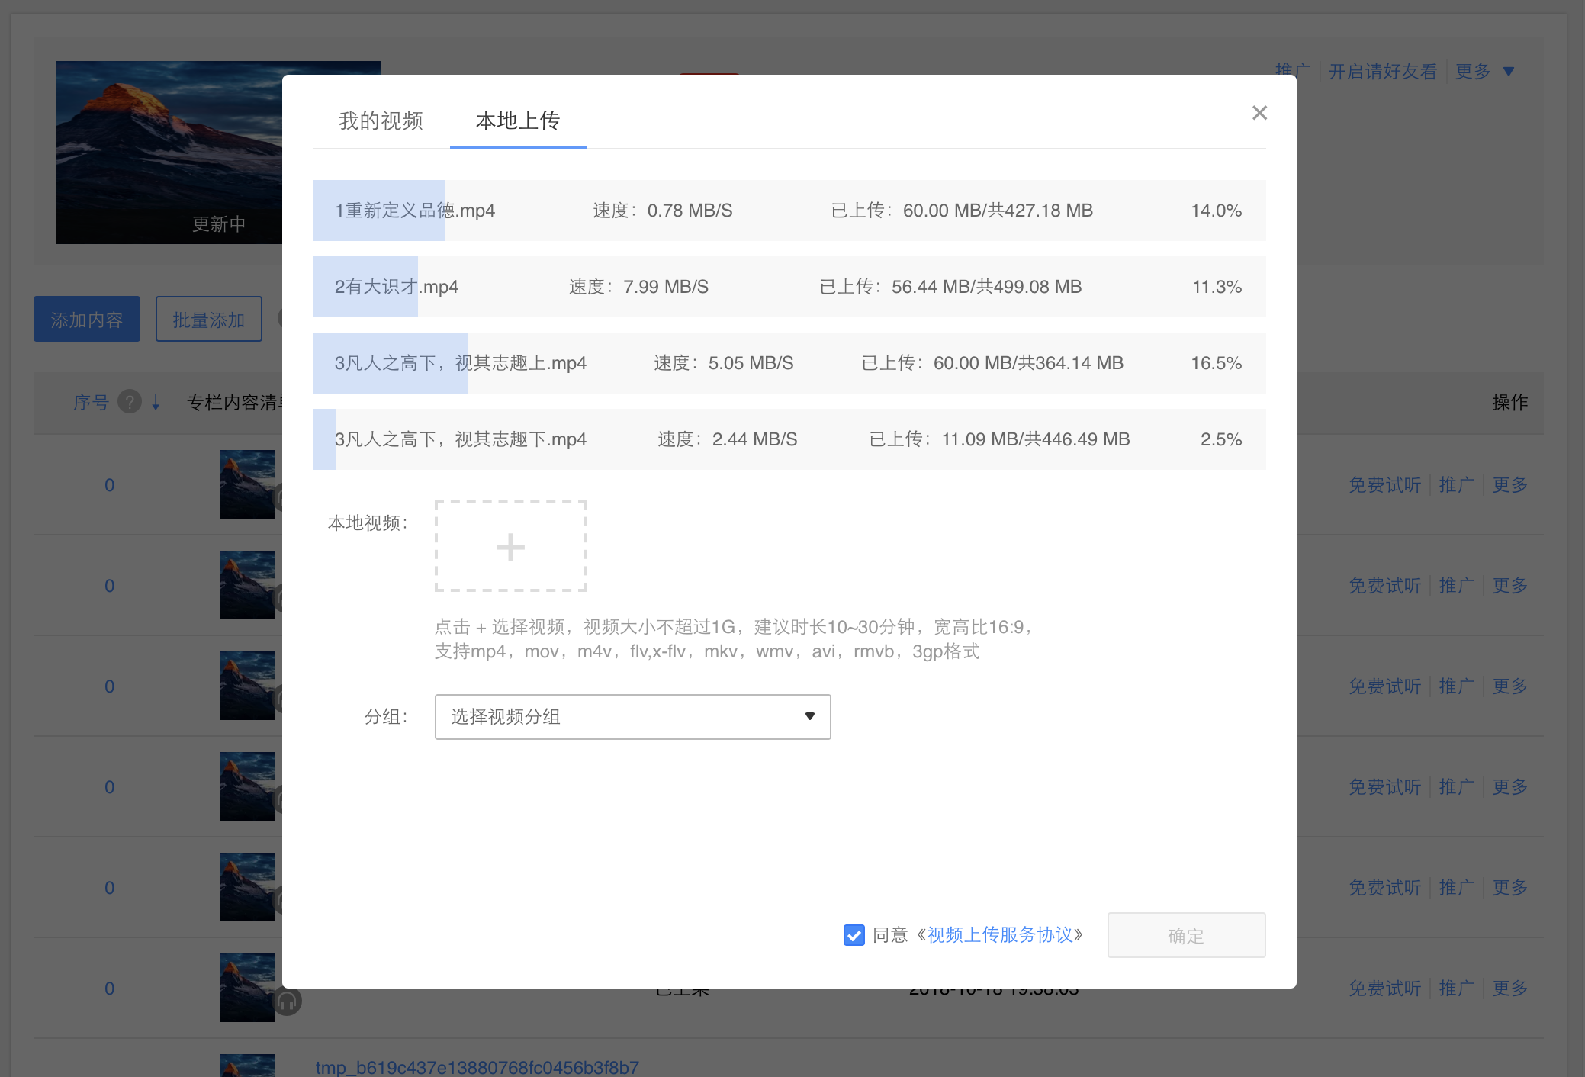This screenshot has width=1585, height=1077.
Task: Click the headphone audio icon in sixth row
Action: pyautogui.click(x=288, y=1001)
